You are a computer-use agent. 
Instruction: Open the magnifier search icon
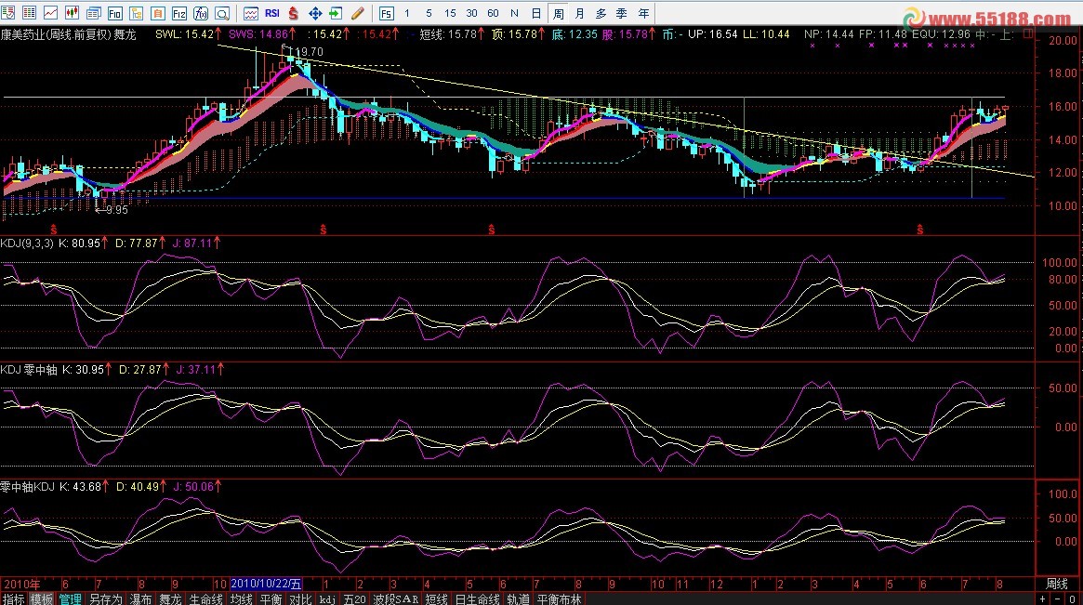coord(221,12)
